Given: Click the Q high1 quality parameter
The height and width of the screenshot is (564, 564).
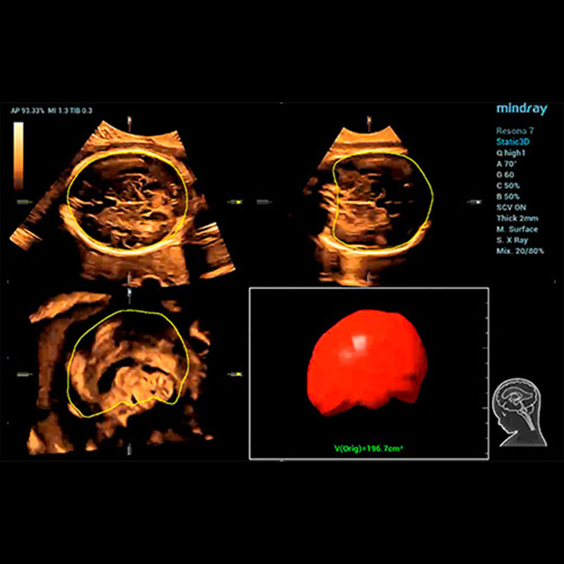Looking at the screenshot, I should coord(512,153).
